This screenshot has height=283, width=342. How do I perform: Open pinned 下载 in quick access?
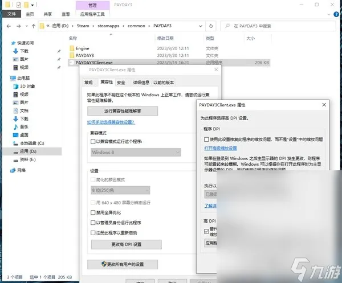tap(24, 51)
